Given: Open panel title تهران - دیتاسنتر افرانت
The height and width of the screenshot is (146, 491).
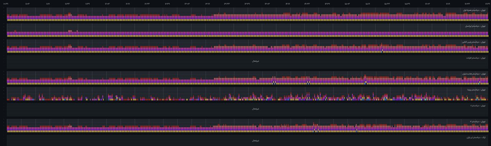Looking at the screenshot, I should pyautogui.click(x=476, y=58).
